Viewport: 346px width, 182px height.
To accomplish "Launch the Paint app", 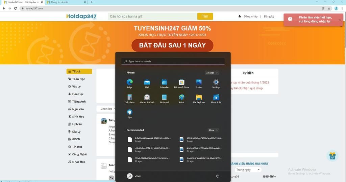I will [x=181, y=99].
